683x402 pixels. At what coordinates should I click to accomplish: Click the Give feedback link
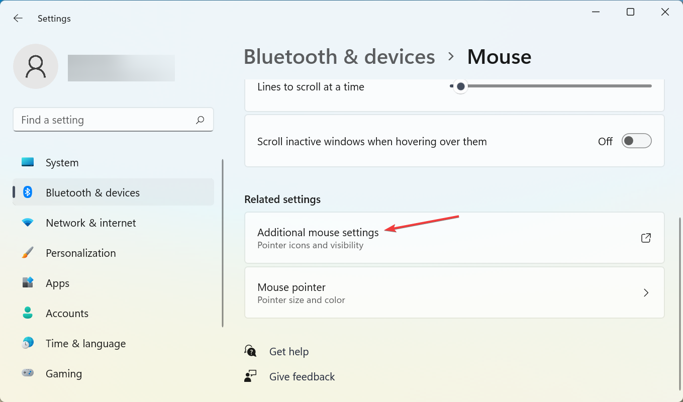coord(302,377)
